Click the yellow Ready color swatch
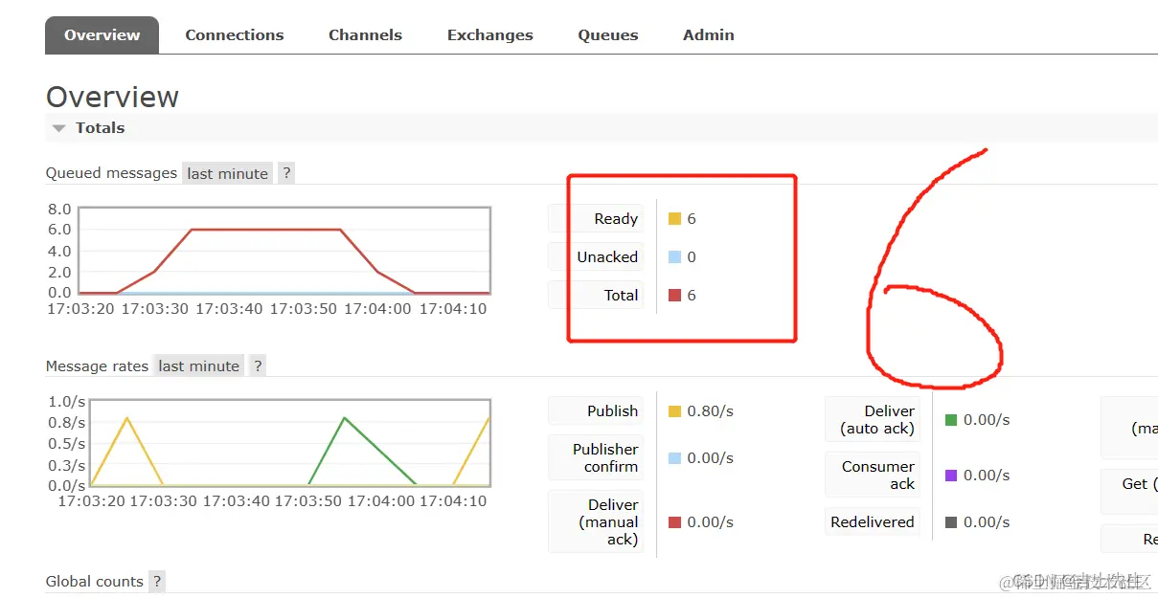Image resolution: width=1158 pixels, height=598 pixels. (x=674, y=218)
